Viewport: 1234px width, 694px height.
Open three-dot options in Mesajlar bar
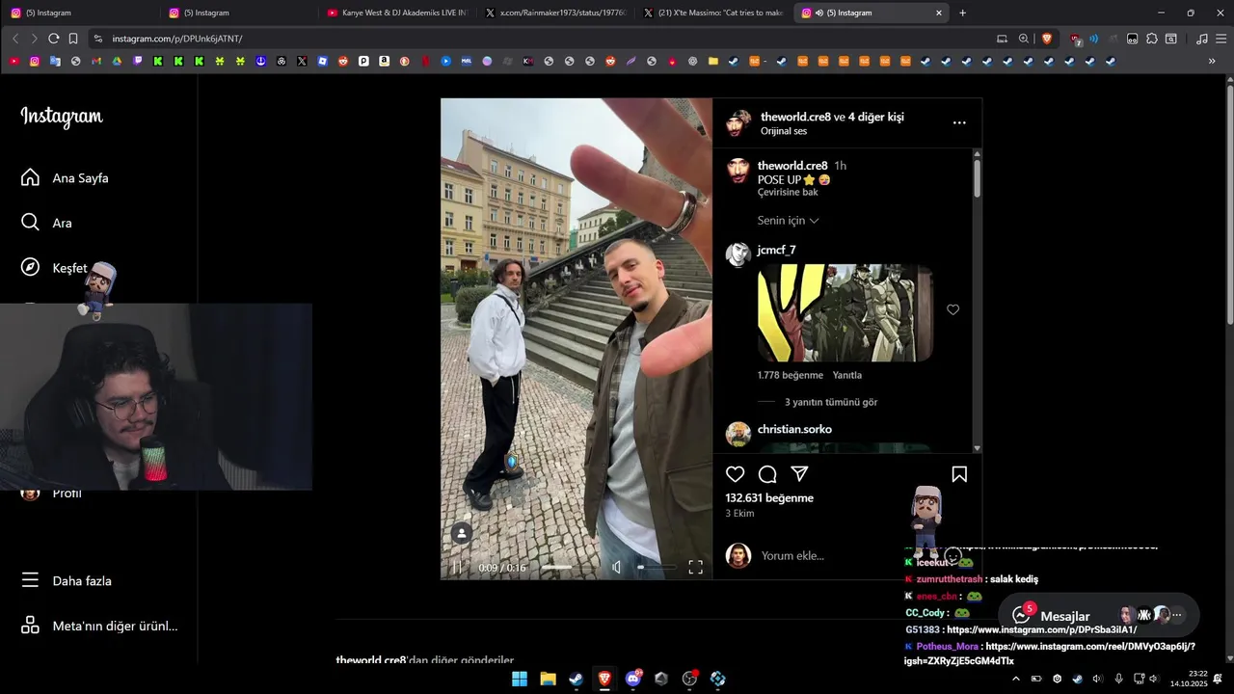click(1177, 615)
